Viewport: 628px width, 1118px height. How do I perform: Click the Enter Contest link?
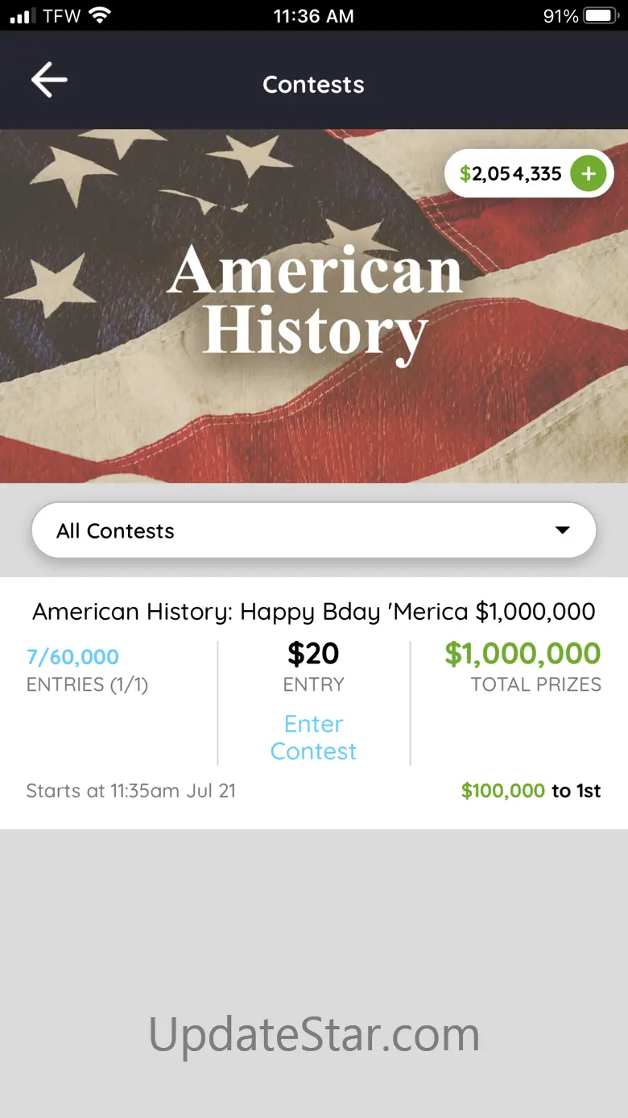coord(313,738)
